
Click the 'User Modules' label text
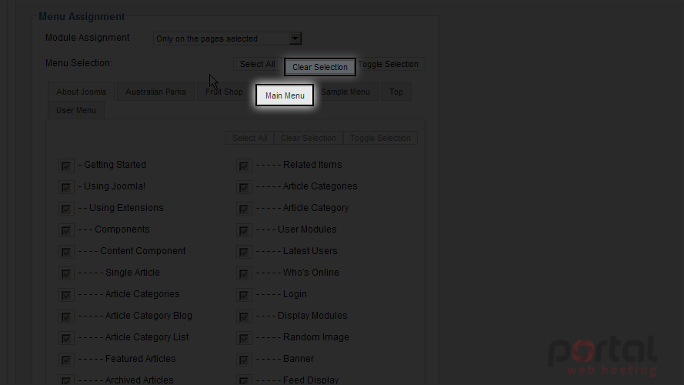[307, 229]
